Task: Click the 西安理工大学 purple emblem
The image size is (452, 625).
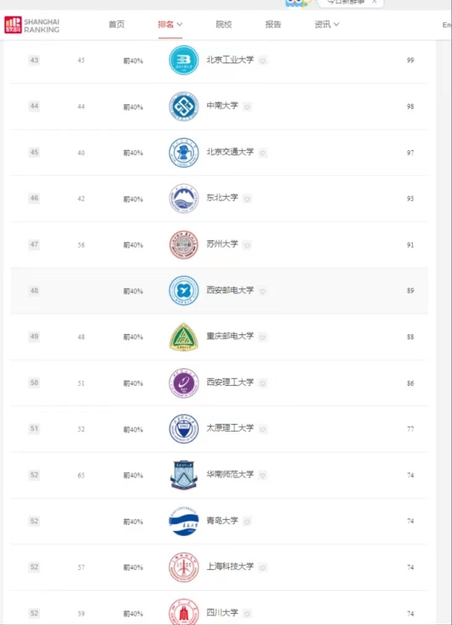Action: click(184, 383)
